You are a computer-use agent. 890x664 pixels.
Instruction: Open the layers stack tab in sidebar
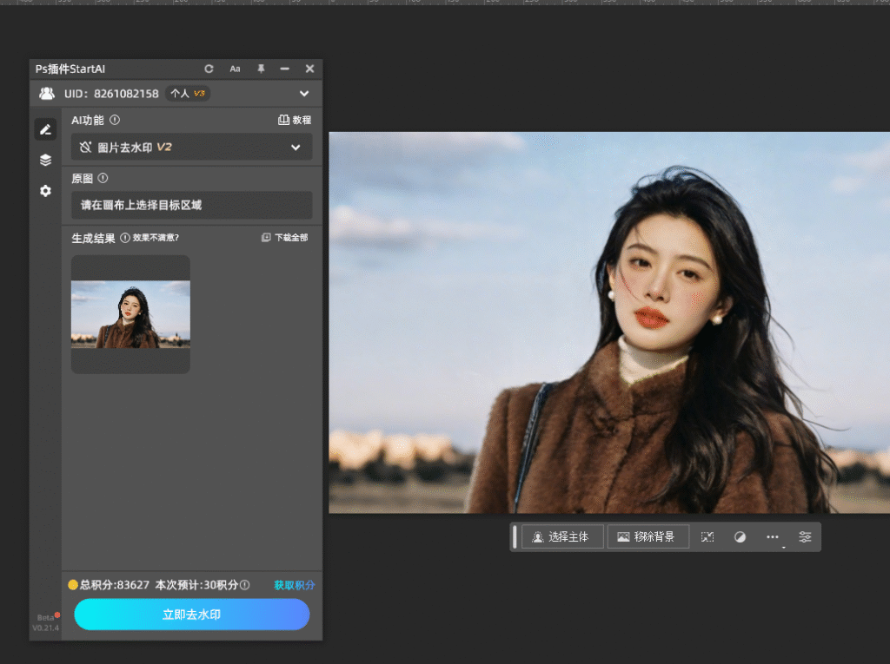45,160
